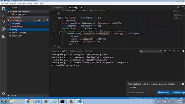Open the Selection menu
This screenshot has height=104, width=185.
point(13,3)
